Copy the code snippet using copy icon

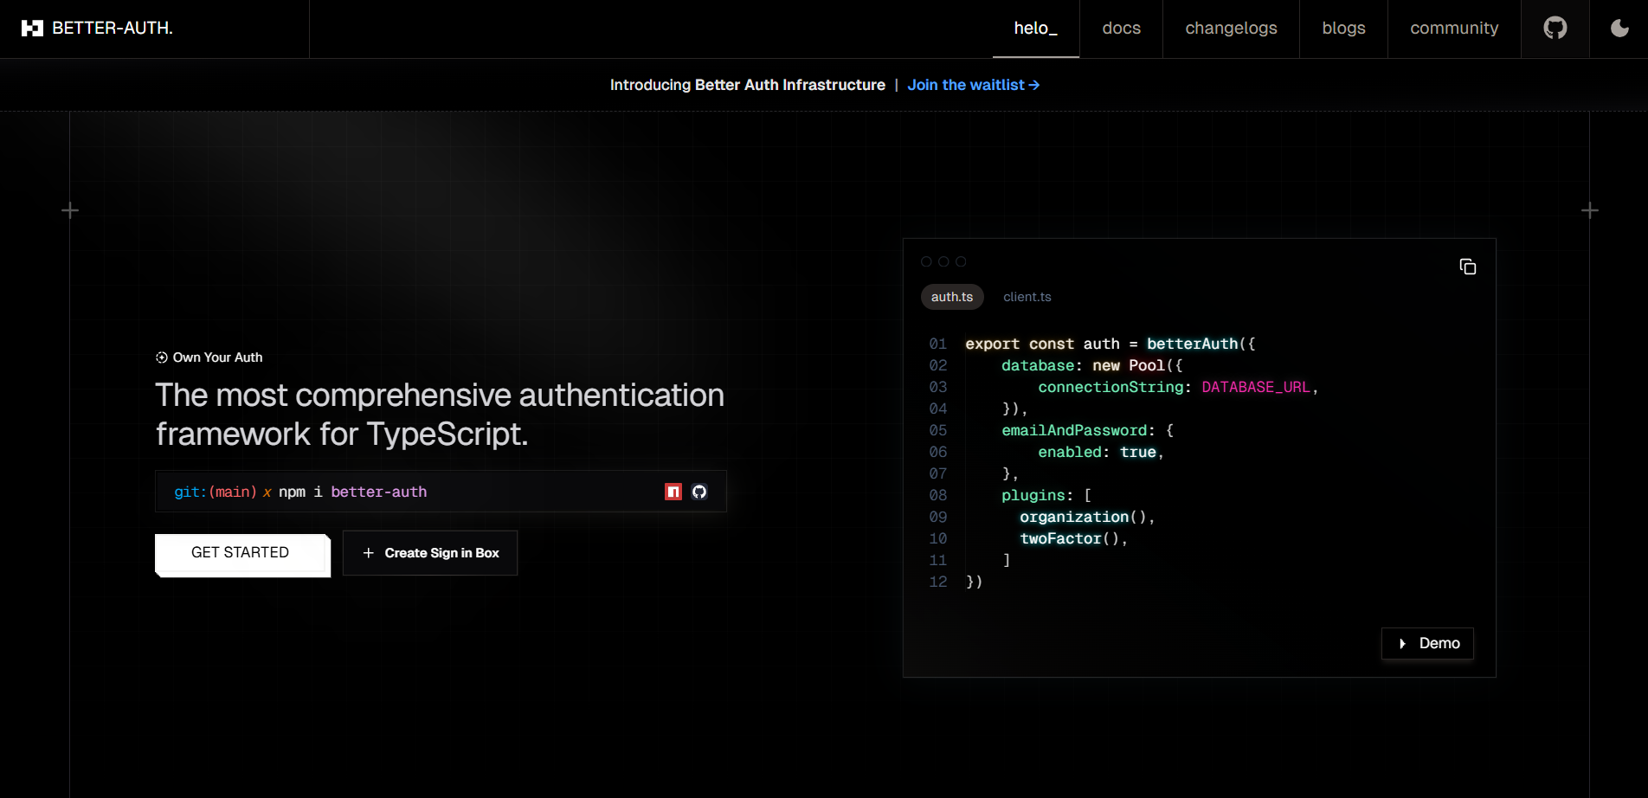1468,267
